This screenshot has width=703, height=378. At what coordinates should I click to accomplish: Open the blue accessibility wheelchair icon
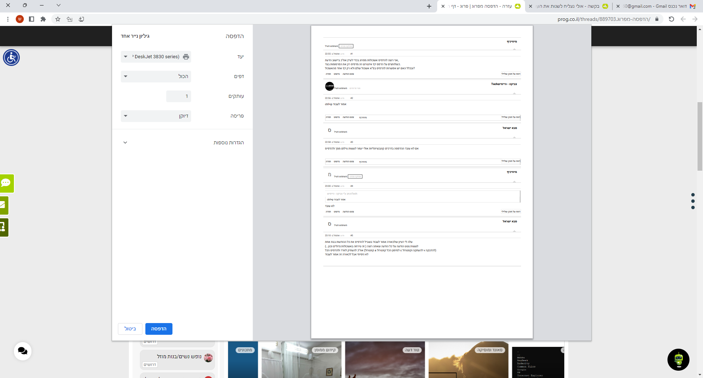[x=11, y=58]
